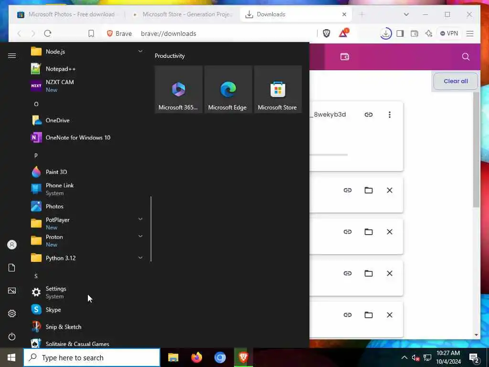Open Settings gear in Start sidebar
The image size is (489, 367).
pos(12,313)
